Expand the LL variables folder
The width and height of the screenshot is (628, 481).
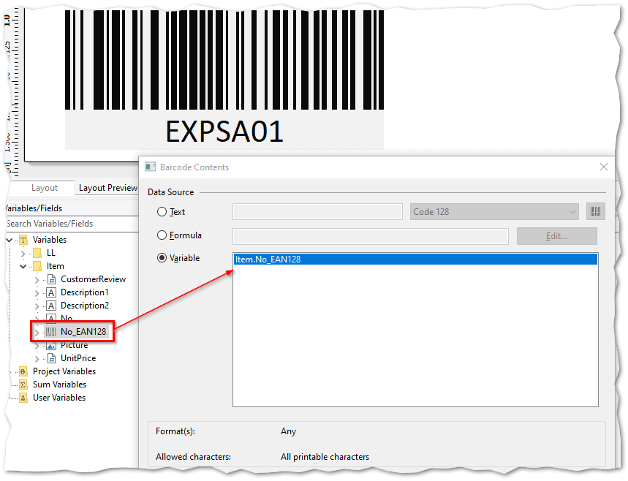coord(23,252)
